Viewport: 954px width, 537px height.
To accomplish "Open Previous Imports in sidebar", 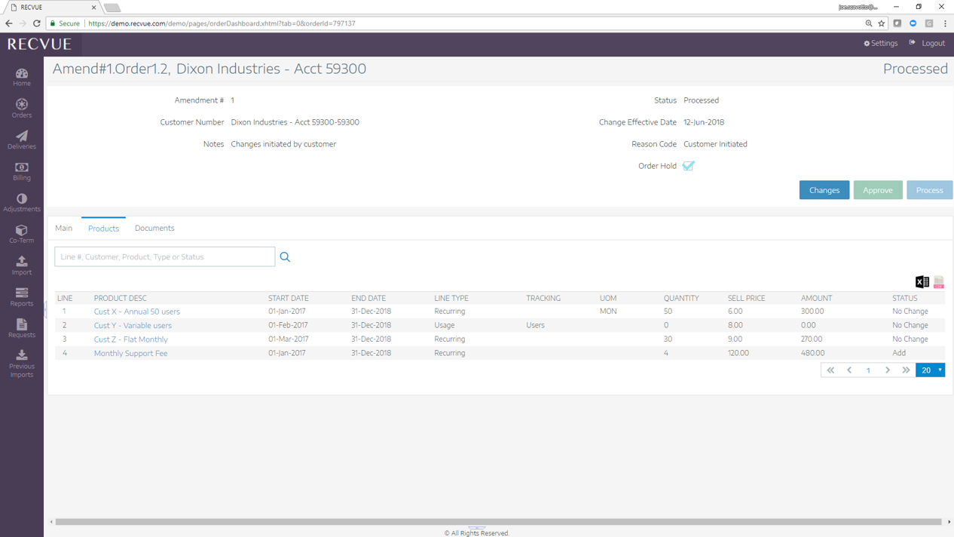I will tap(21, 364).
